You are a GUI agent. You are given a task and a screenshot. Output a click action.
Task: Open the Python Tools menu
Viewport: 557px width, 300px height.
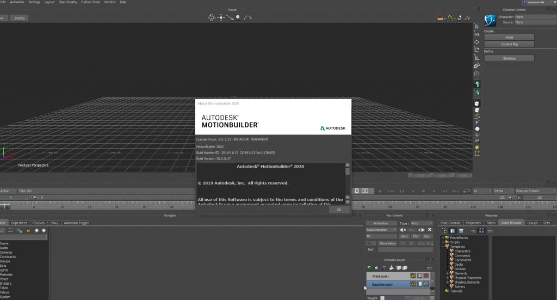91,2
